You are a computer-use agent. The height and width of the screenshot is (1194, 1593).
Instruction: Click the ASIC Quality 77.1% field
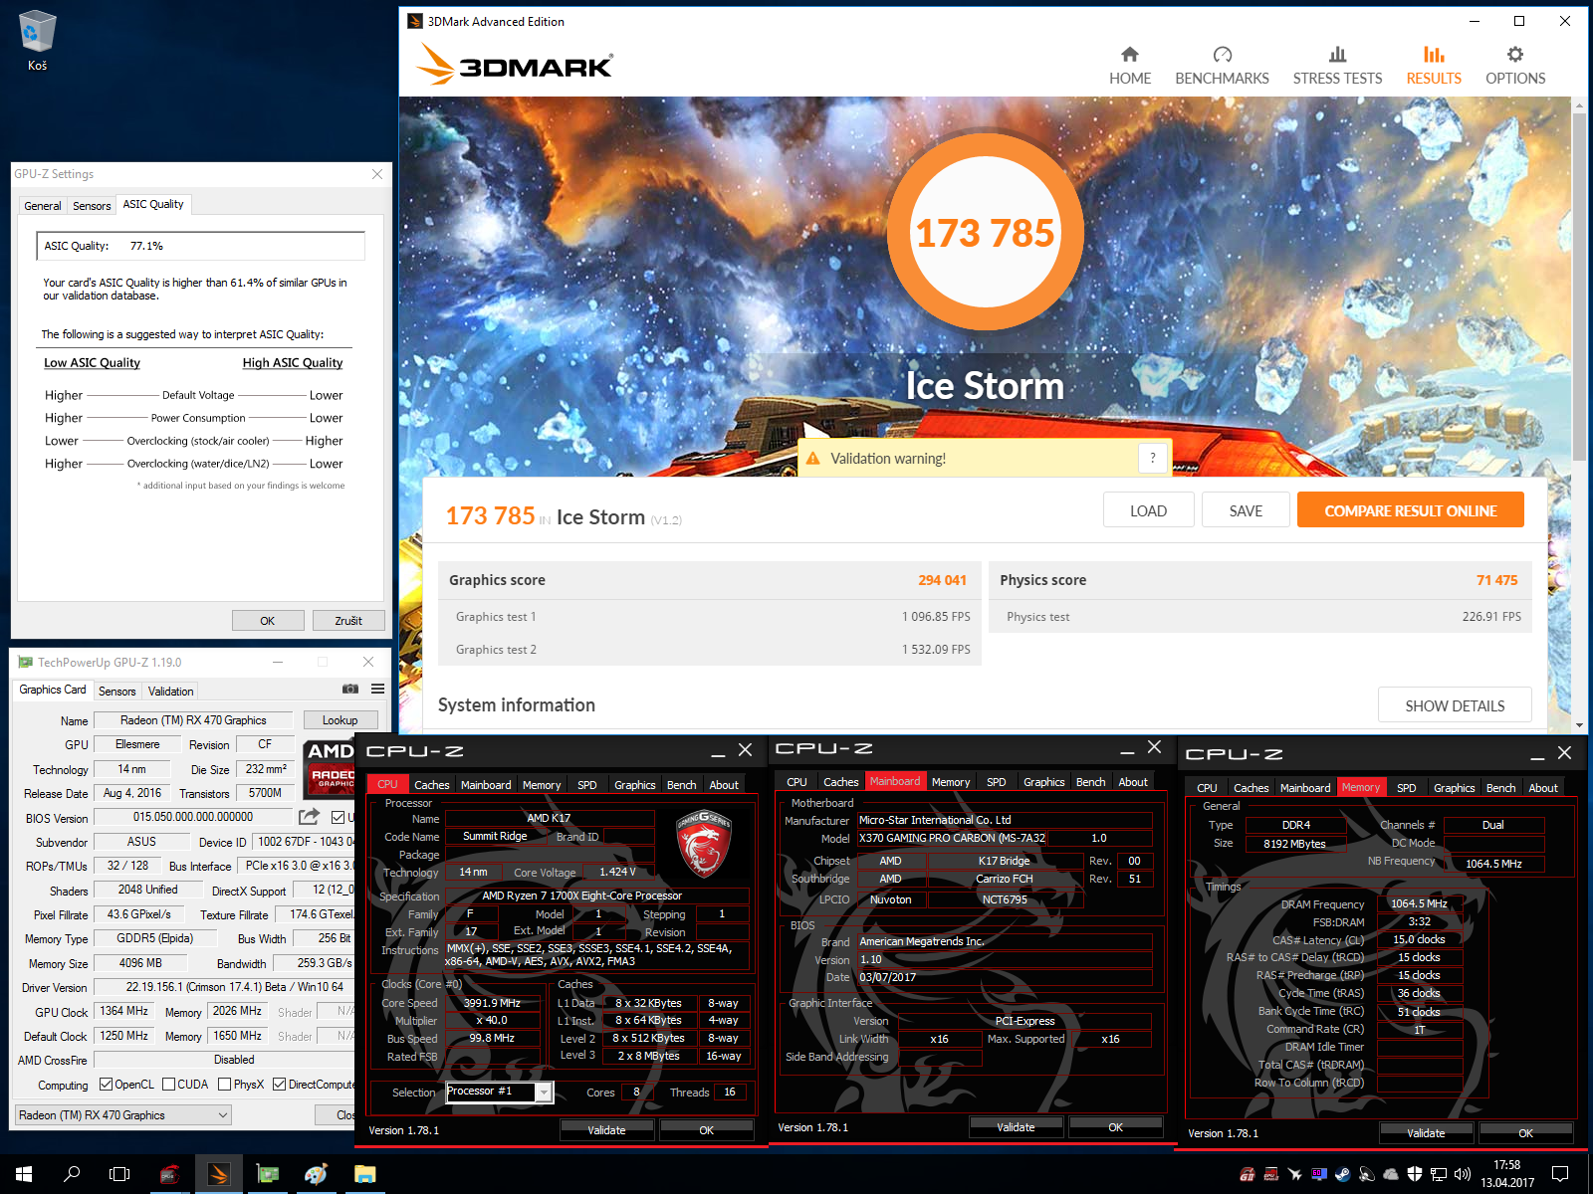[200, 246]
